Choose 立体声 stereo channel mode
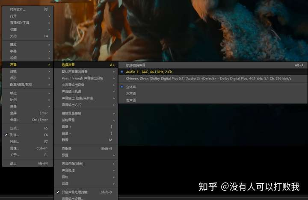Image resolution: width=308 pixels, height=200 pixels. tap(213, 87)
